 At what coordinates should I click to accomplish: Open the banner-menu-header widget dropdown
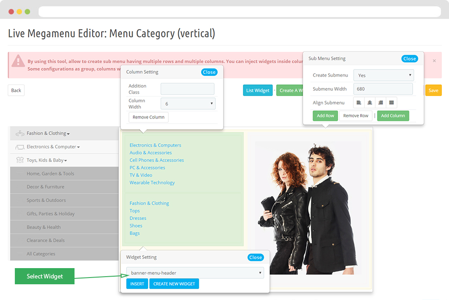pyautogui.click(x=195, y=273)
